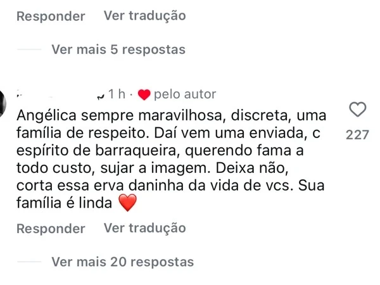
Task: Click the line before 'Ver mais 5 respostas'
Action: (x=28, y=49)
